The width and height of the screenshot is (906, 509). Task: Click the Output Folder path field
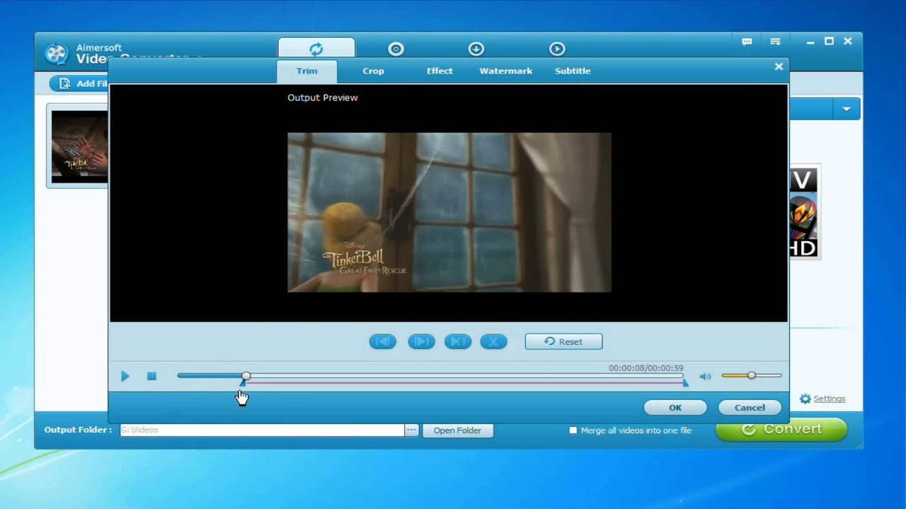262,430
